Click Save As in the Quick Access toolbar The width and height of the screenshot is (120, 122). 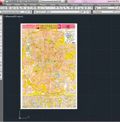[x=17, y=1]
